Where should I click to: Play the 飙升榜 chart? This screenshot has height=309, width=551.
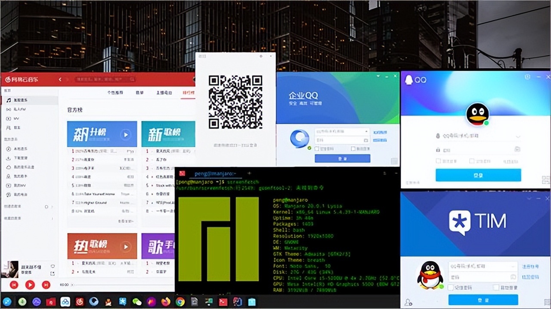pos(125,134)
